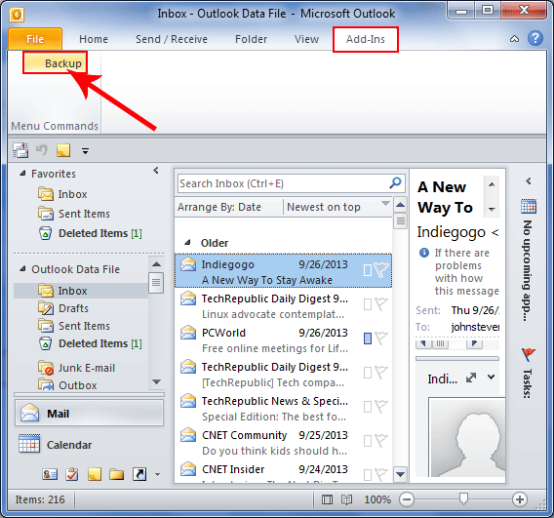Click the Notes icon in navigation bottom bar
This screenshot has height=518, width=554.
tap(95, 474)
